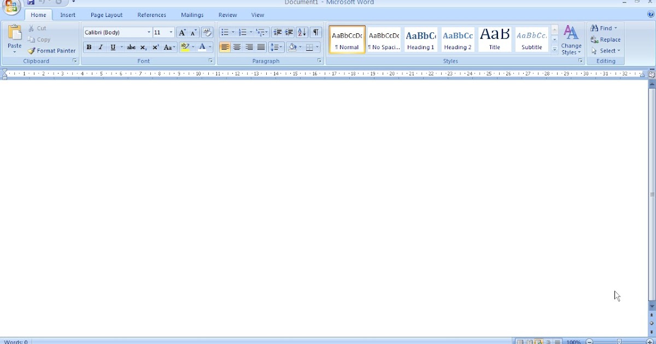Center the text

point(237,48)
